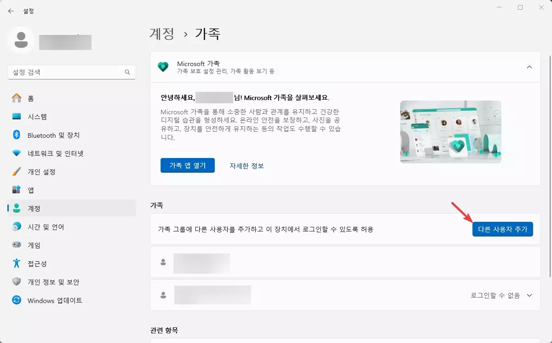
Task: Select 개인 설정 from the sidebar
Action: (44, 172)
